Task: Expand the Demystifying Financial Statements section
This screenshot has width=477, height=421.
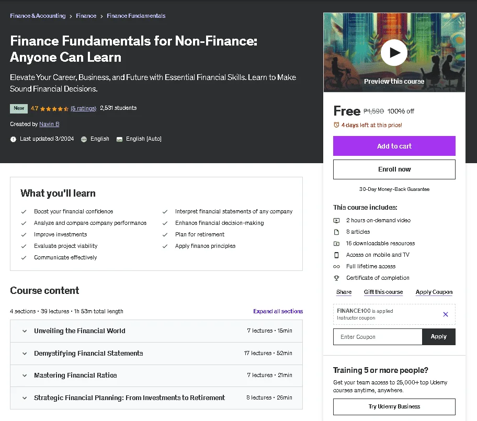Action: 156,354
